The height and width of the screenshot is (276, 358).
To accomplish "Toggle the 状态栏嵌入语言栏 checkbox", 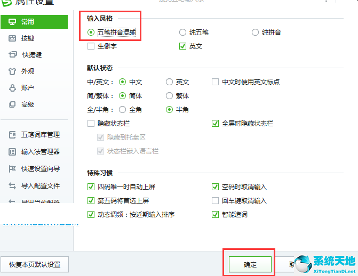I will point(100,151).
